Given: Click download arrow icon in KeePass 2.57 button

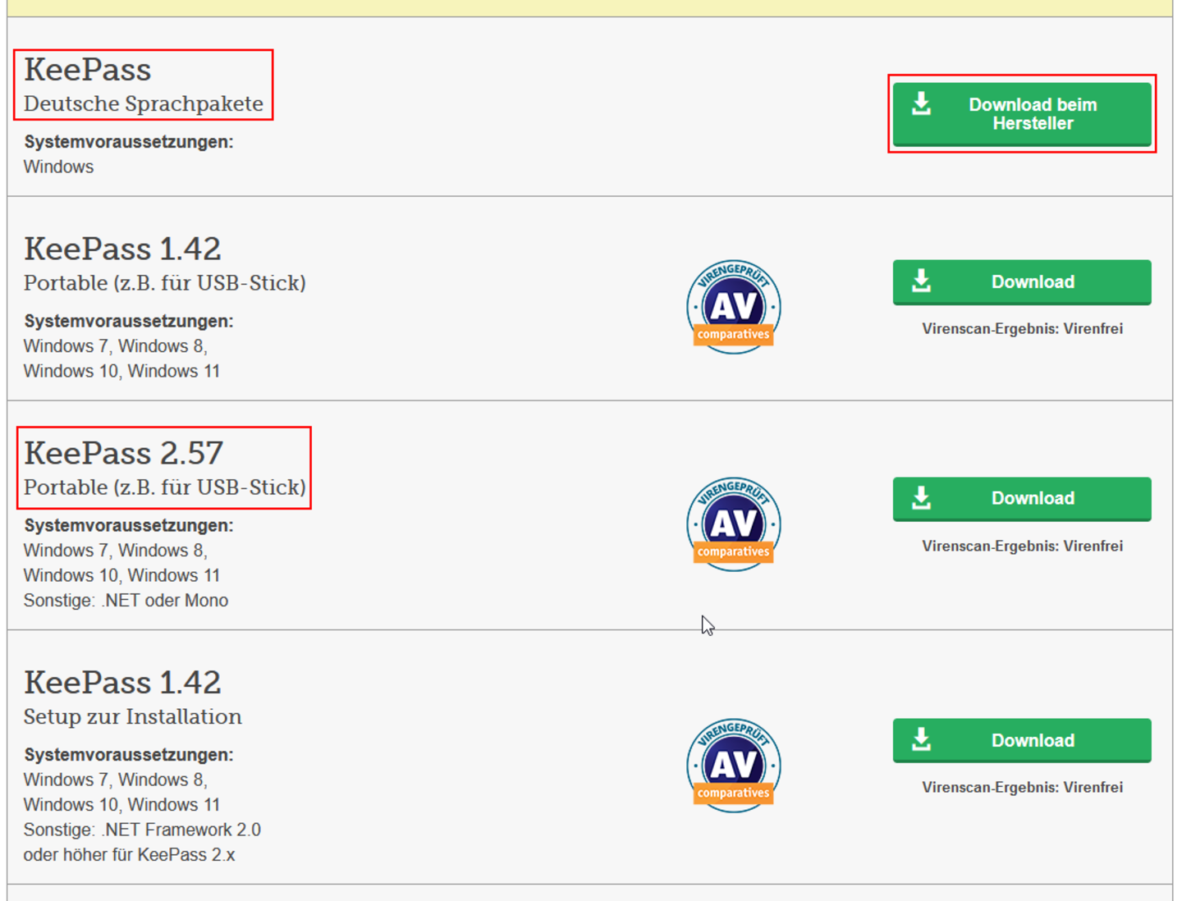Looking at the screenshot, I should click(922, 497).
